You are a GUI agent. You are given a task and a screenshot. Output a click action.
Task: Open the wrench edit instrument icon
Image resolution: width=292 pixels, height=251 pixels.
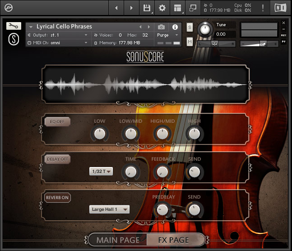(x=14, y=26)
